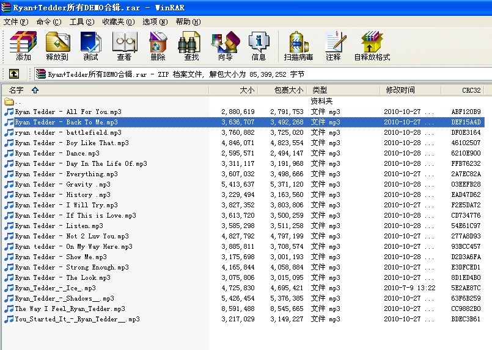Open the Options (选项) menu

pyautogui.click(x=155, y=21)
